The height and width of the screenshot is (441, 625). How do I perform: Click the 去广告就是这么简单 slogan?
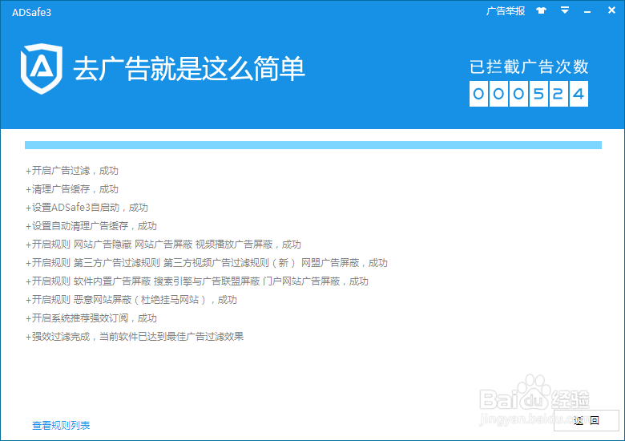(189, 69)
